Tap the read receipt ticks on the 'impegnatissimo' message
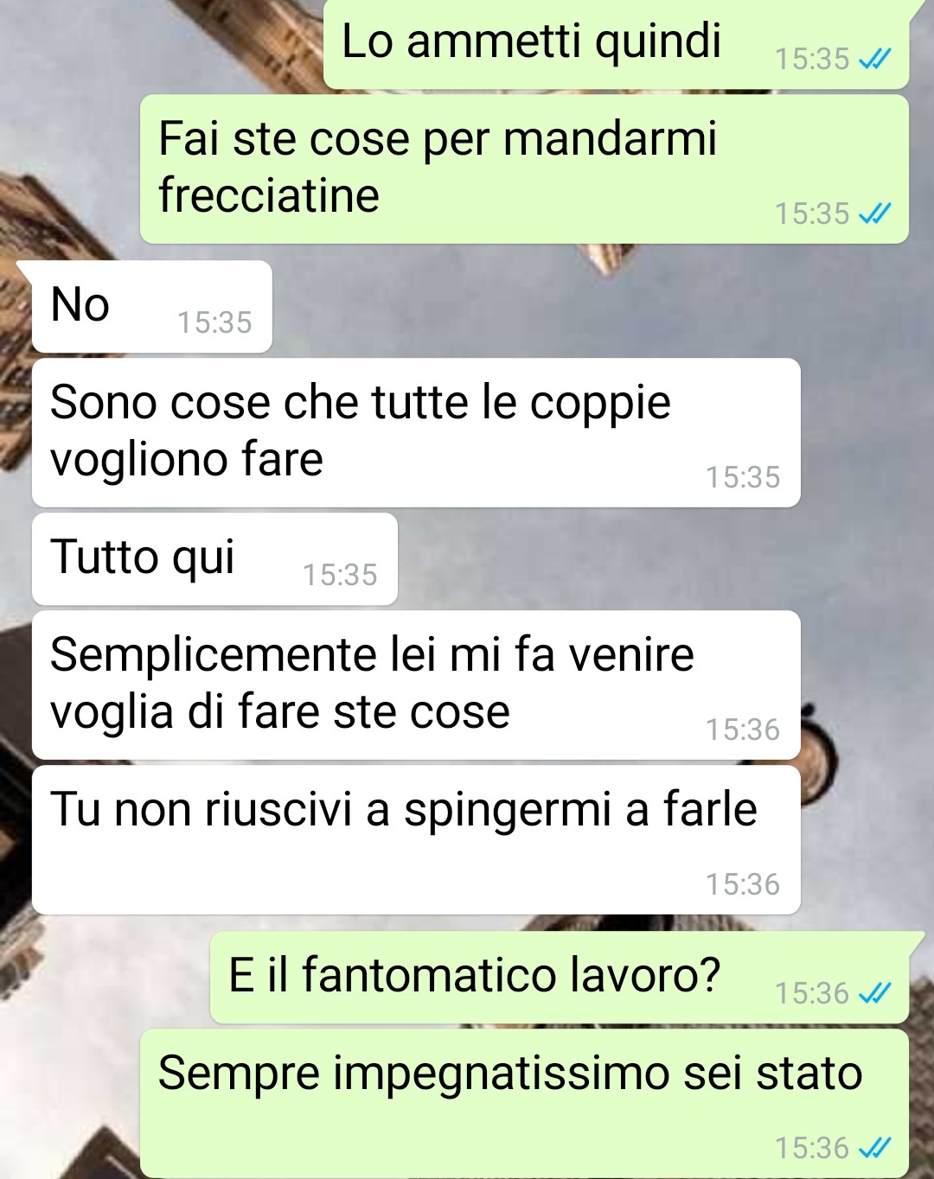Image resolution: width=934 pixels, height=1179 pixels. pyautogui.click(x=875, y=1148)
